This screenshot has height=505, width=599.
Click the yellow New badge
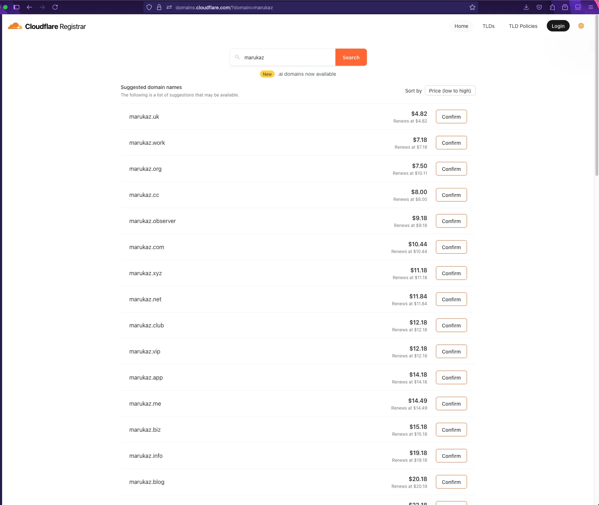point(267,74)
